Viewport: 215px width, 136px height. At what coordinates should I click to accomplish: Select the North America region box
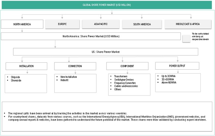point(22,24)
